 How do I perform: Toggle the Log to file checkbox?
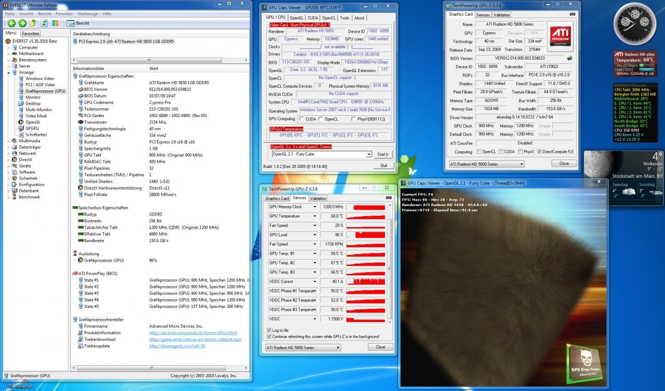coord(269,330)
